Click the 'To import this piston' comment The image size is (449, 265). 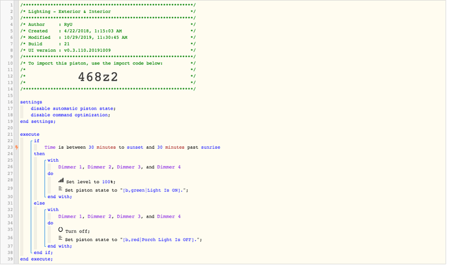[95, 63]
